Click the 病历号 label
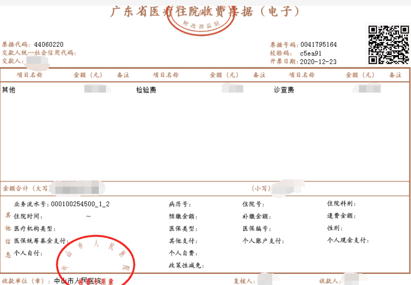 [x=180, y=204]
